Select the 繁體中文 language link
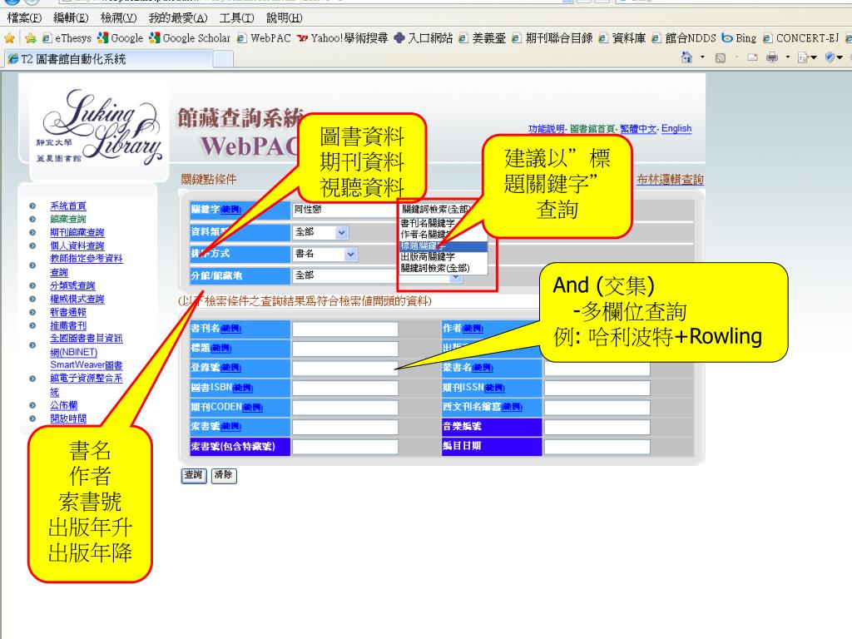 pyautogui.click(x=638, y=129)
